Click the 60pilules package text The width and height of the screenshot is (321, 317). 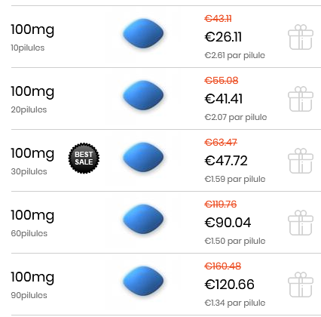pyautogui.click(x=29, y=233)
